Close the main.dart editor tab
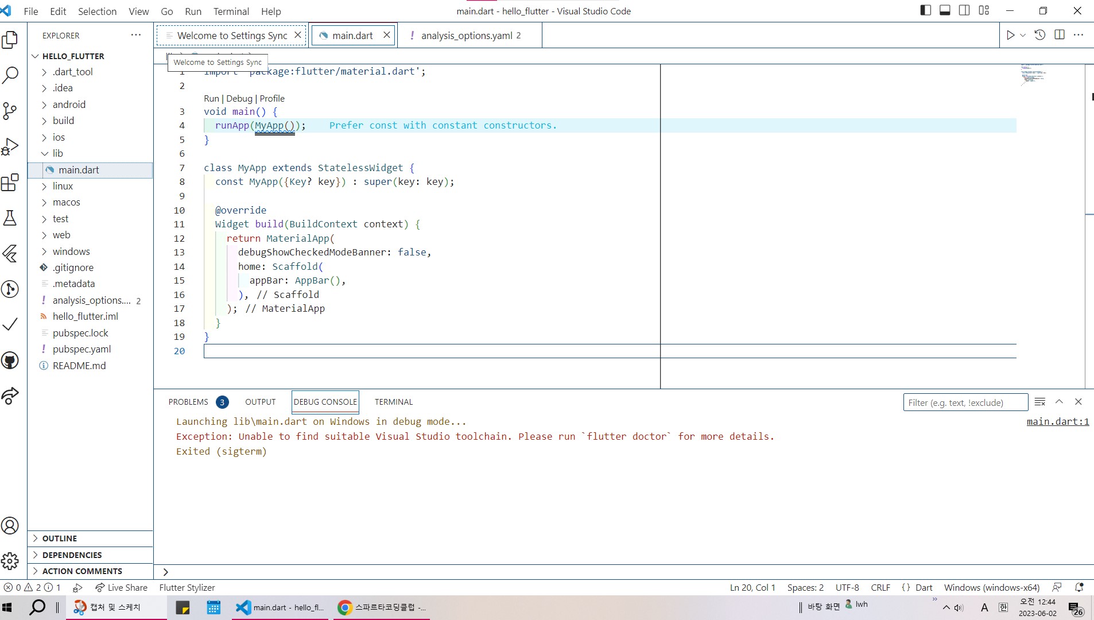The width and height of the screenshot is (1094, 620). (387, 35)
